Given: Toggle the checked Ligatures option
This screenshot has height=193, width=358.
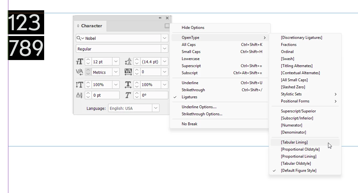Looking at the screenshot, I should (x=220, y=97).
